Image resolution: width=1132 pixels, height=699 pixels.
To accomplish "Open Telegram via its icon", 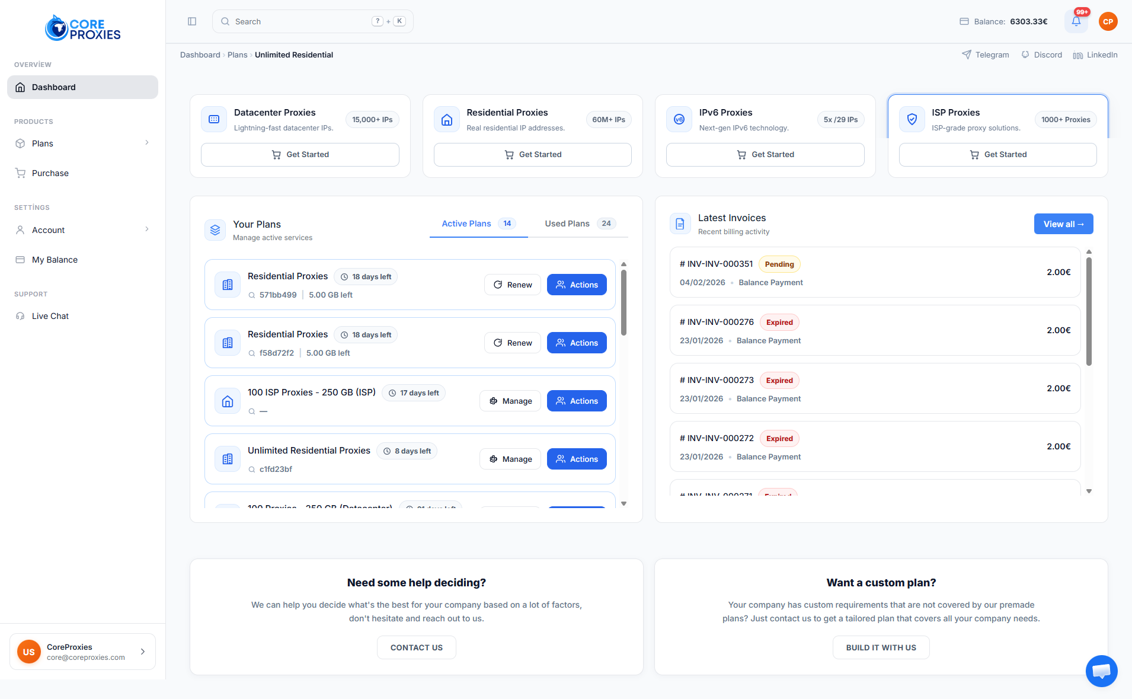I will 965,55.
